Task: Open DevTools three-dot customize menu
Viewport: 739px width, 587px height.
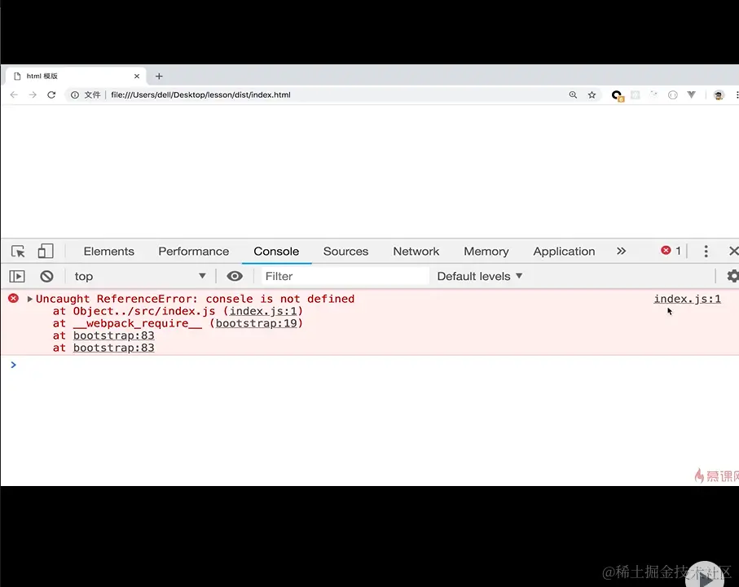Action: (x=706, y=251)
